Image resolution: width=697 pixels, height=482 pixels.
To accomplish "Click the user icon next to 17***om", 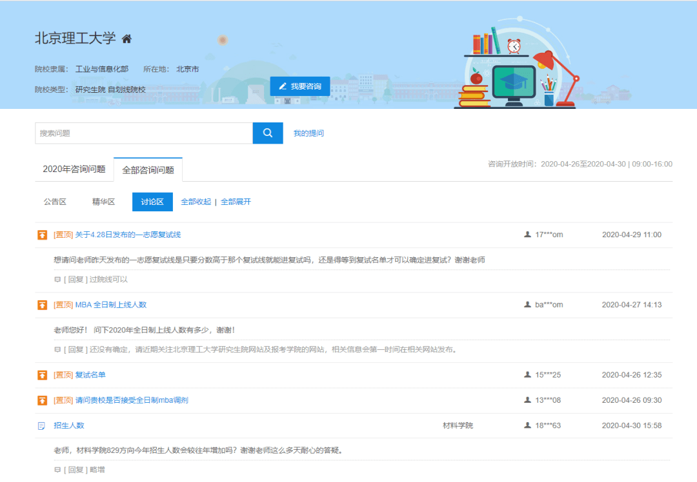I will (528, 235).
